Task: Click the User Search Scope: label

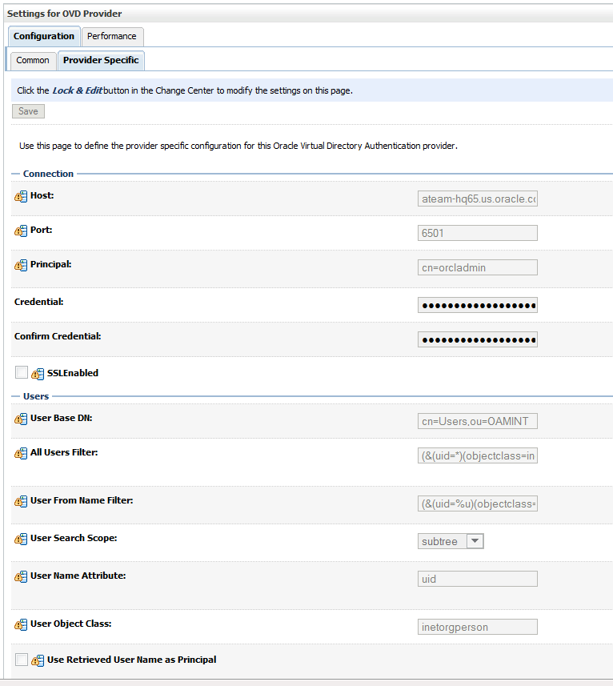Action: [x=74, y=538]
